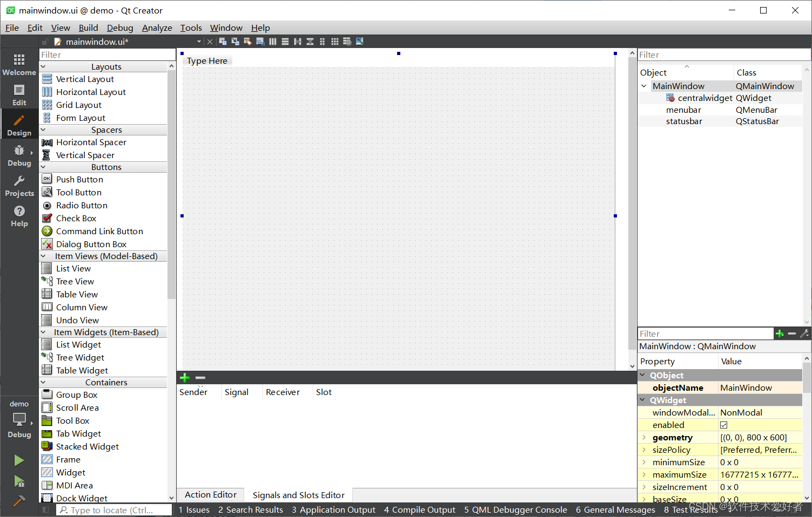Open the Issues output pane
Screen dimensions: 812x517
[194, 510]
